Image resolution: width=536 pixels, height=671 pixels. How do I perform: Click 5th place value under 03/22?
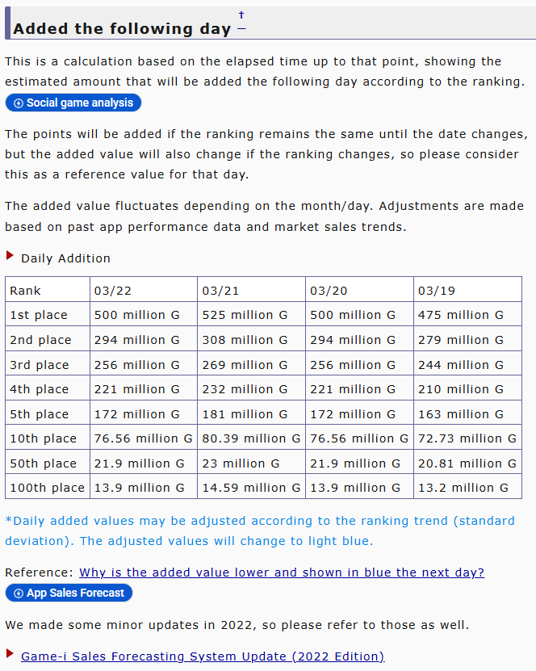pyautogui.click(x=144, y=413)
